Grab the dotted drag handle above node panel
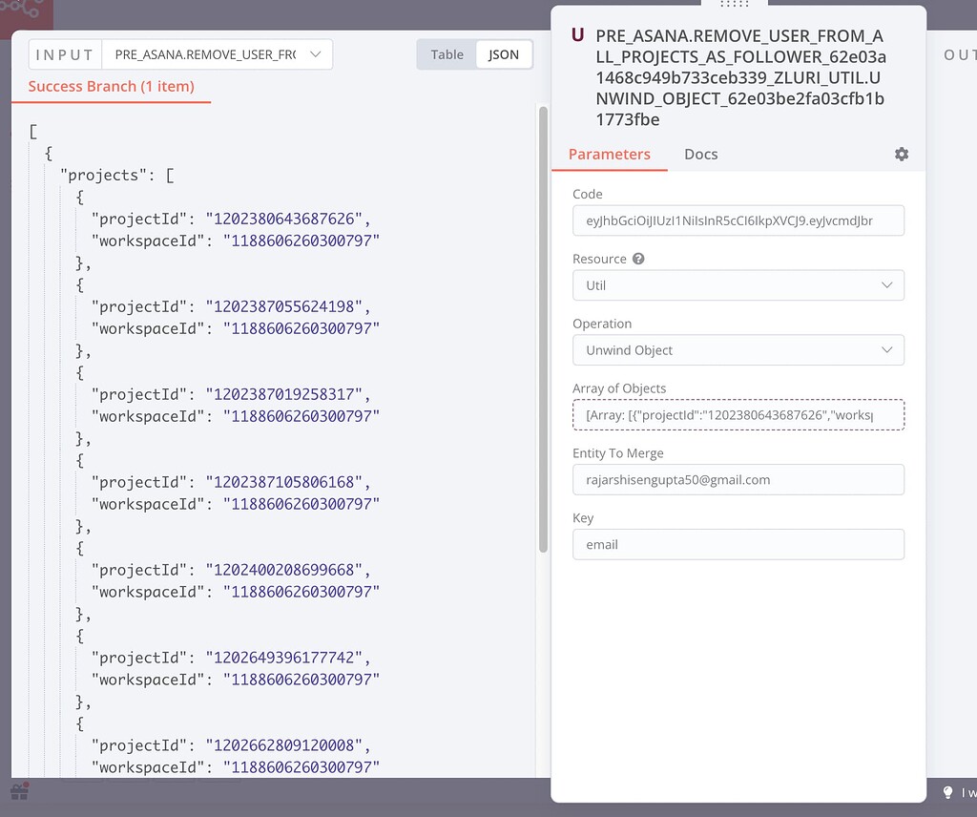 coord(735,5)
